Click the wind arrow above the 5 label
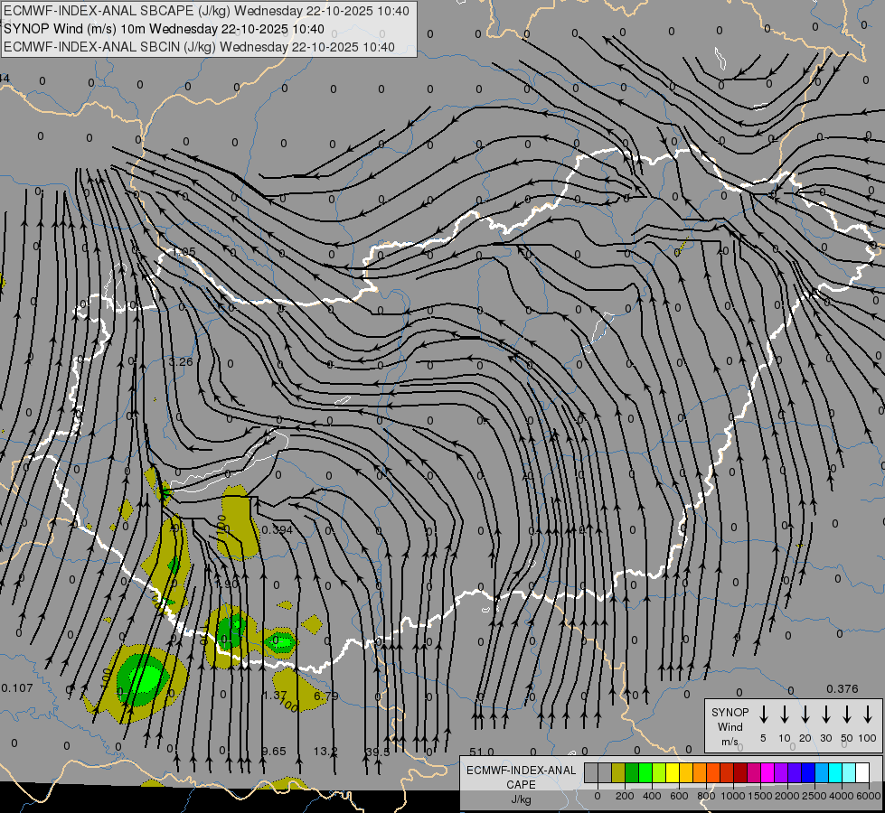 coord(763,715)
